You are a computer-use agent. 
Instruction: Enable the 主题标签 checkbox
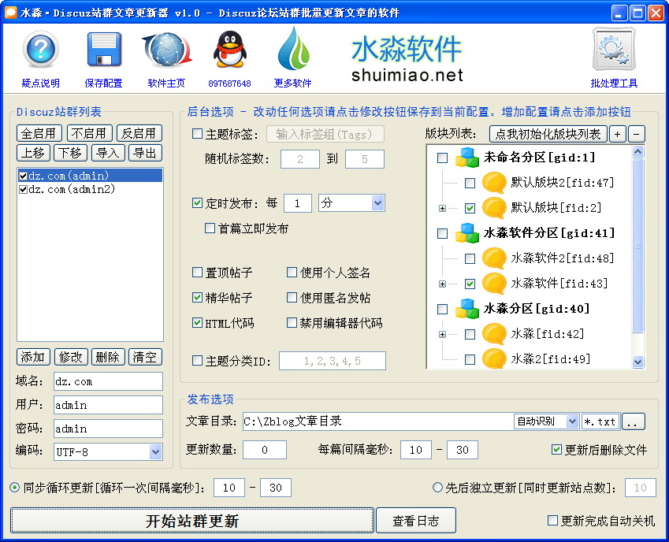197,134
